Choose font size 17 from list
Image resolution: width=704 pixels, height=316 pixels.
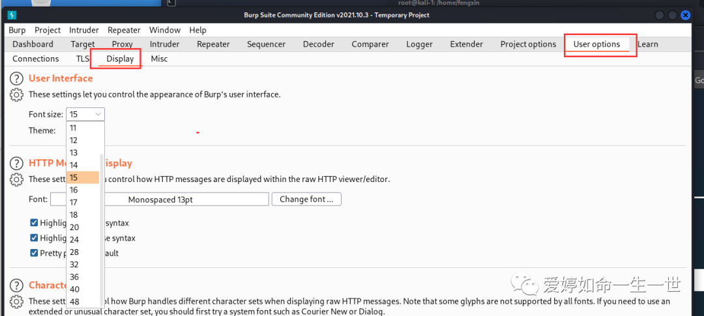[x=83, y=202]
